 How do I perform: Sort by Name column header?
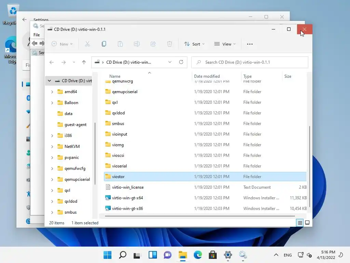115,76
